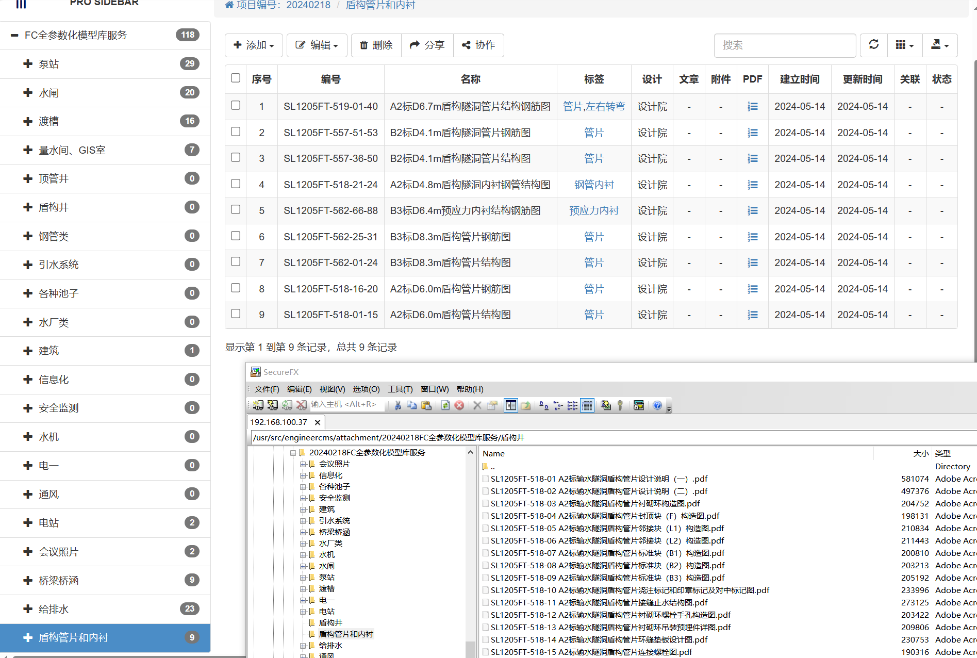The image size is (977, 658).
Task: Click the table refresh icon
Action: tap(873, 45)
